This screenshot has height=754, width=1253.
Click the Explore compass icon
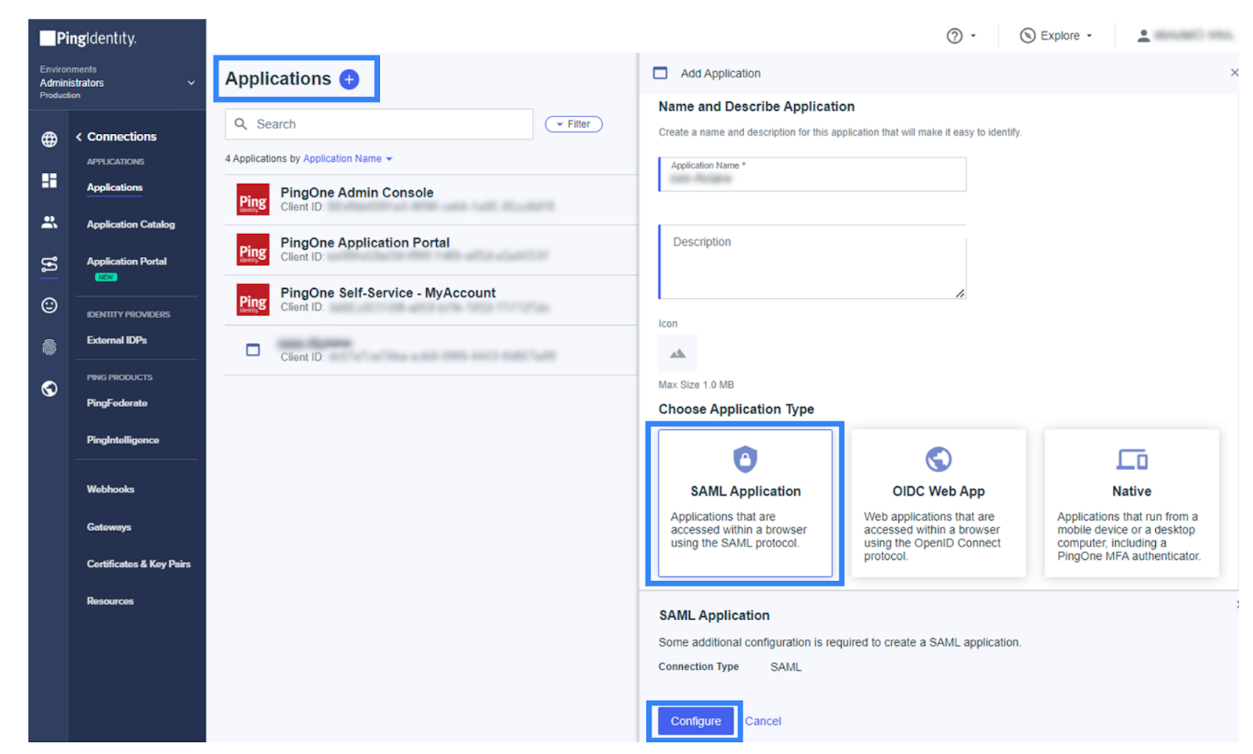(x=1027, y=36)
